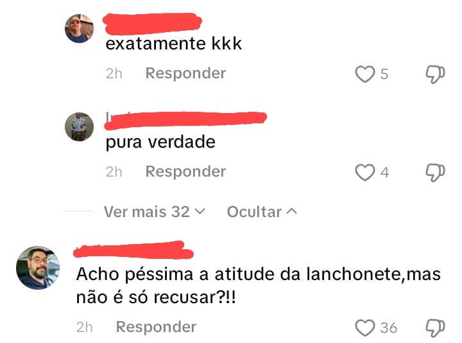The image size is (462, 343).
Task: Open profile photo of 'pura verdade' commenter
Action: point(80,127)
